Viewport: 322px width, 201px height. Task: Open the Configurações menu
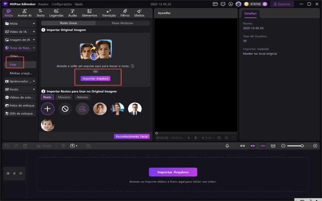click(x=62, y=4)
